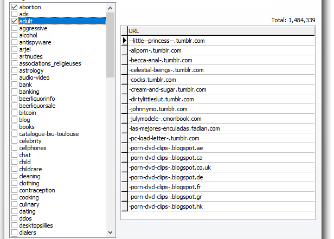Click the category list scrollbar thumb

click(111, 44)
